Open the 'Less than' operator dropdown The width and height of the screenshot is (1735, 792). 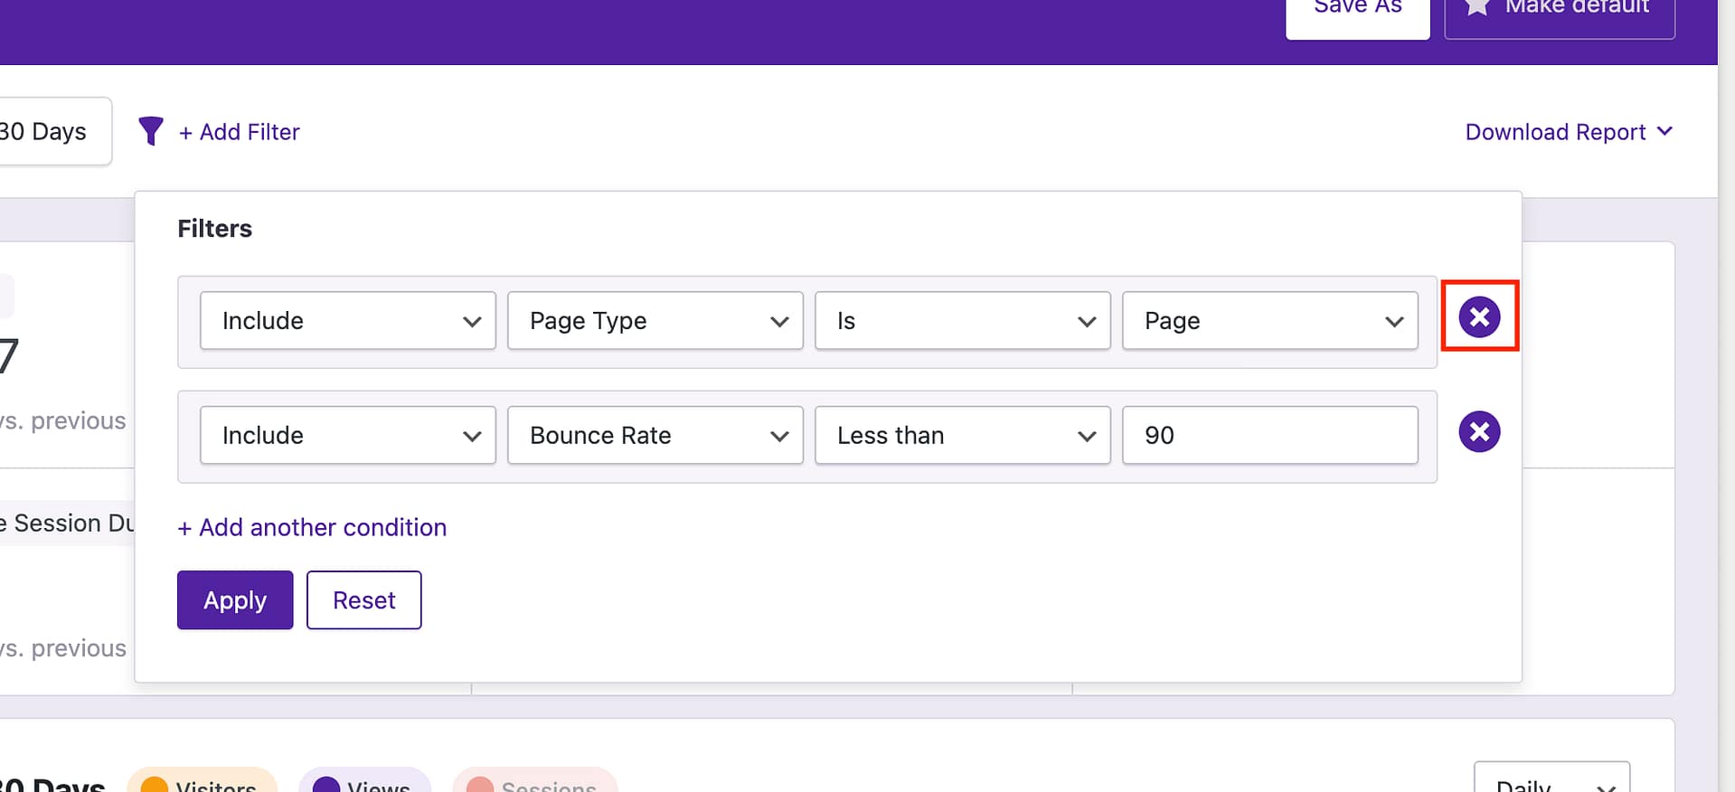[962, 436]
